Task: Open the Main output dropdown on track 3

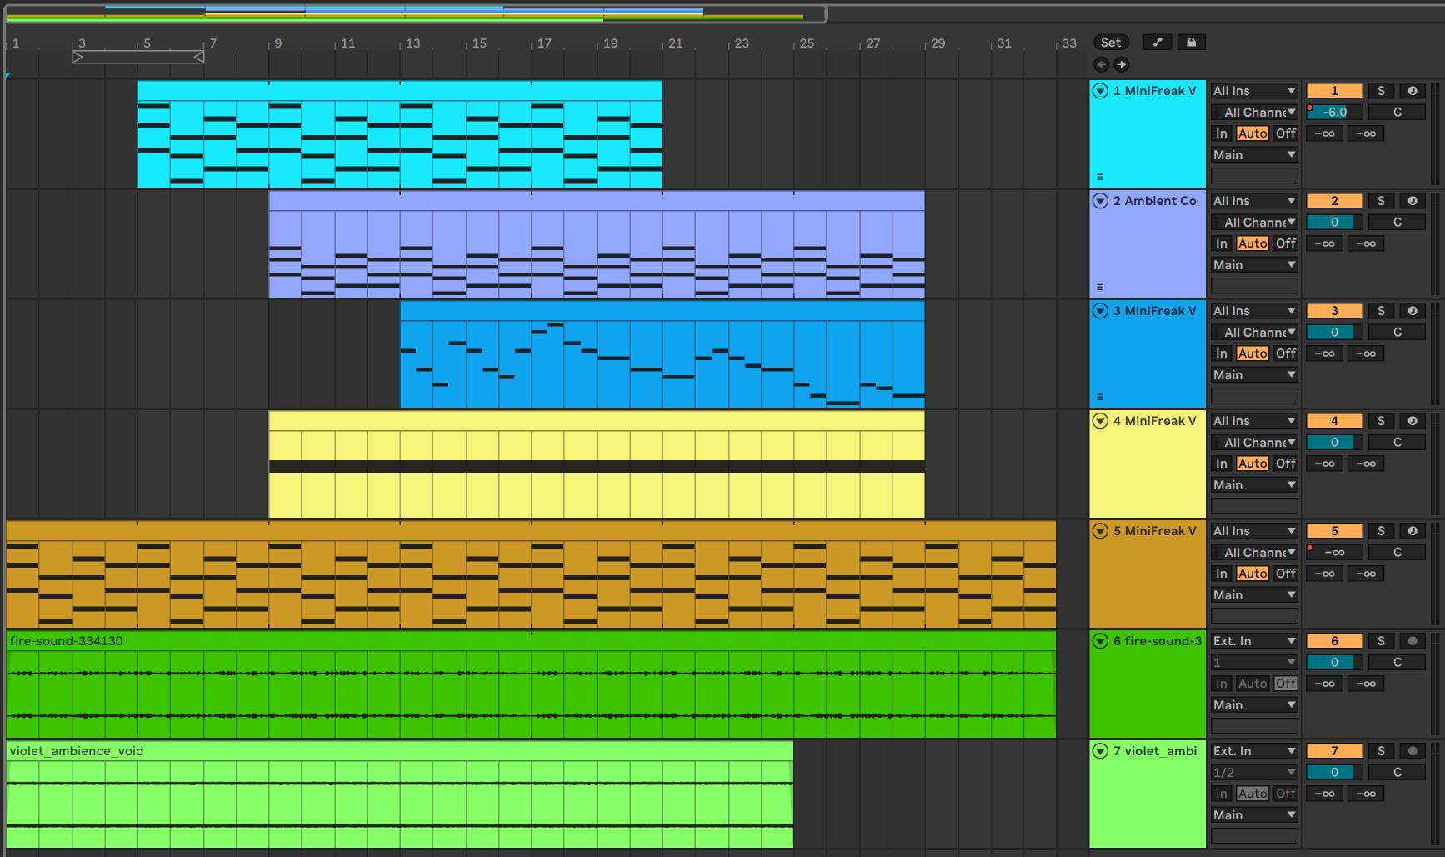Action: tap(1254, 375)
